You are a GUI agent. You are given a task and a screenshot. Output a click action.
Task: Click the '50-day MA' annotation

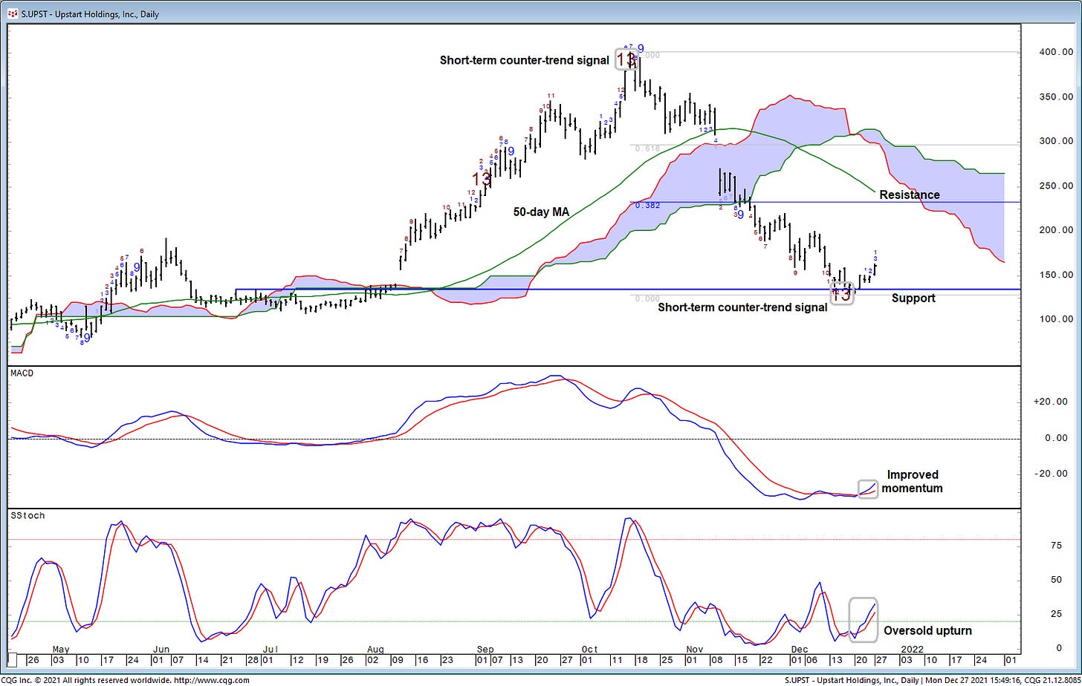541,212
